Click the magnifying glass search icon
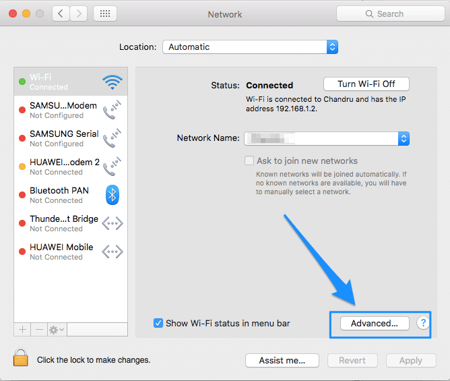The height and width of the screenshot is (381, 450). (x=369, y=13)
